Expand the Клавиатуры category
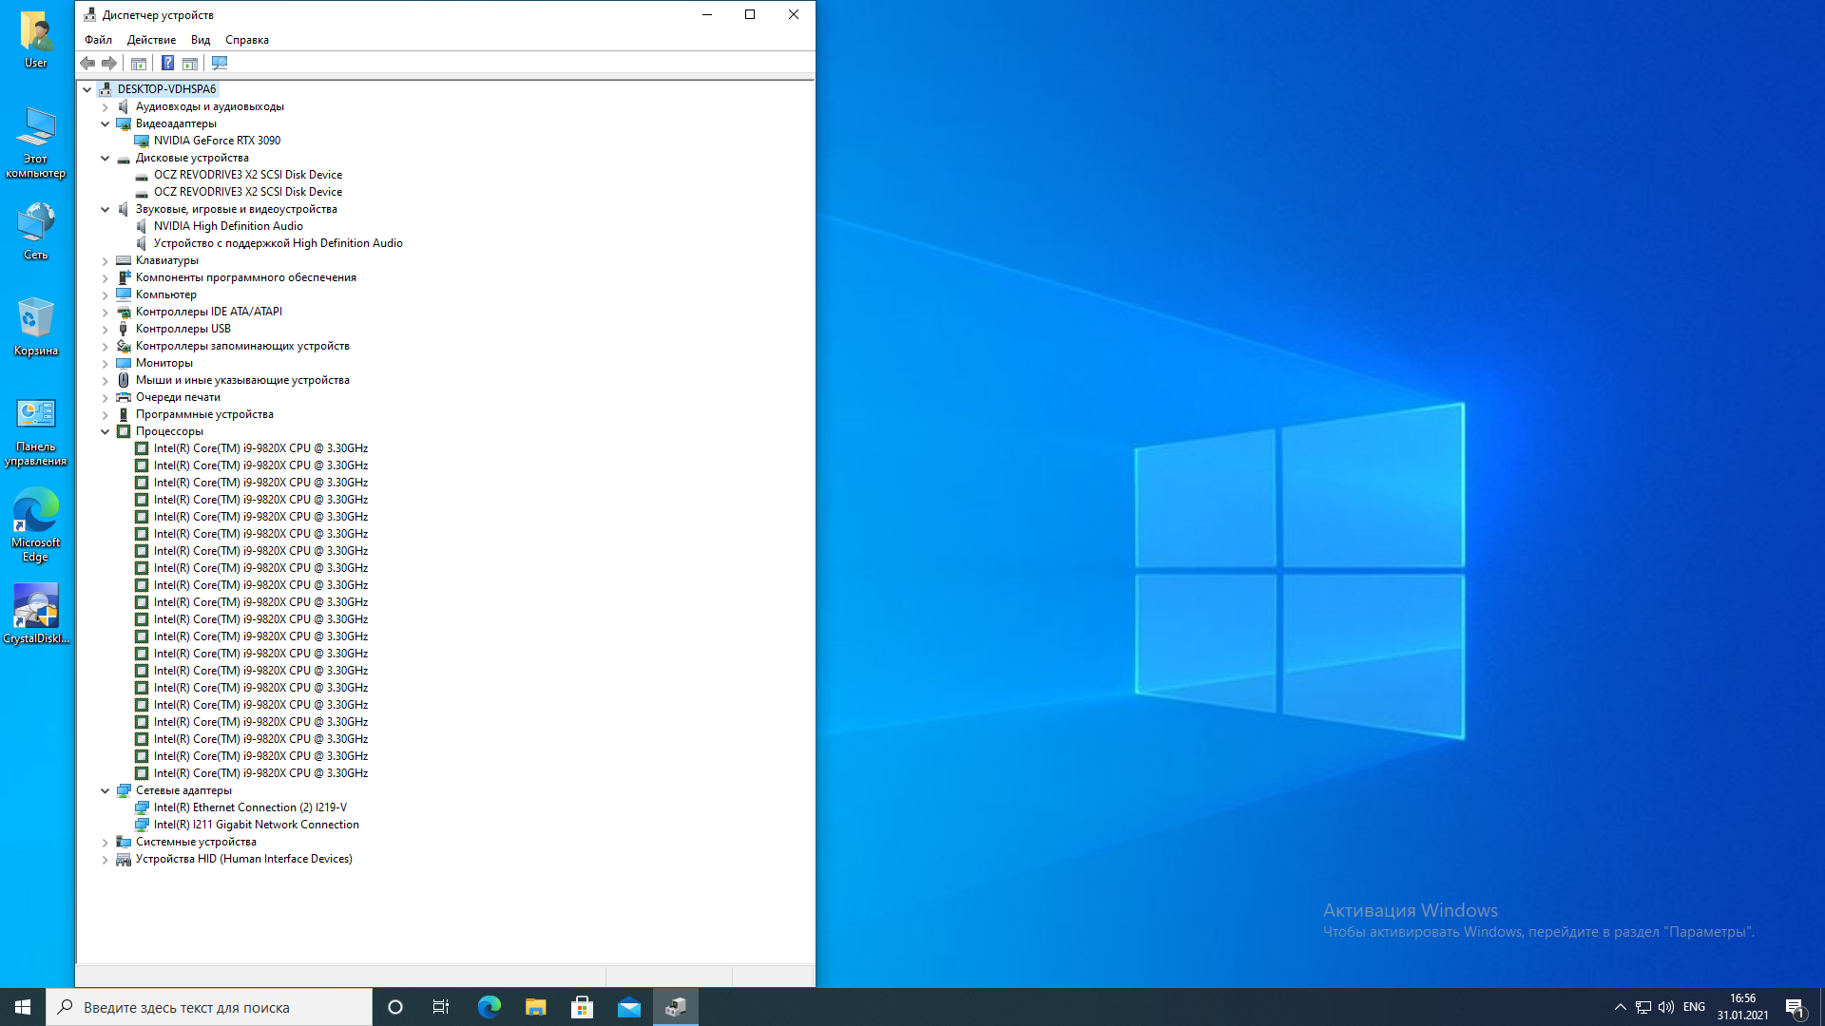The width and height of the screenshot is (1825, 1026). click(106, 260)
